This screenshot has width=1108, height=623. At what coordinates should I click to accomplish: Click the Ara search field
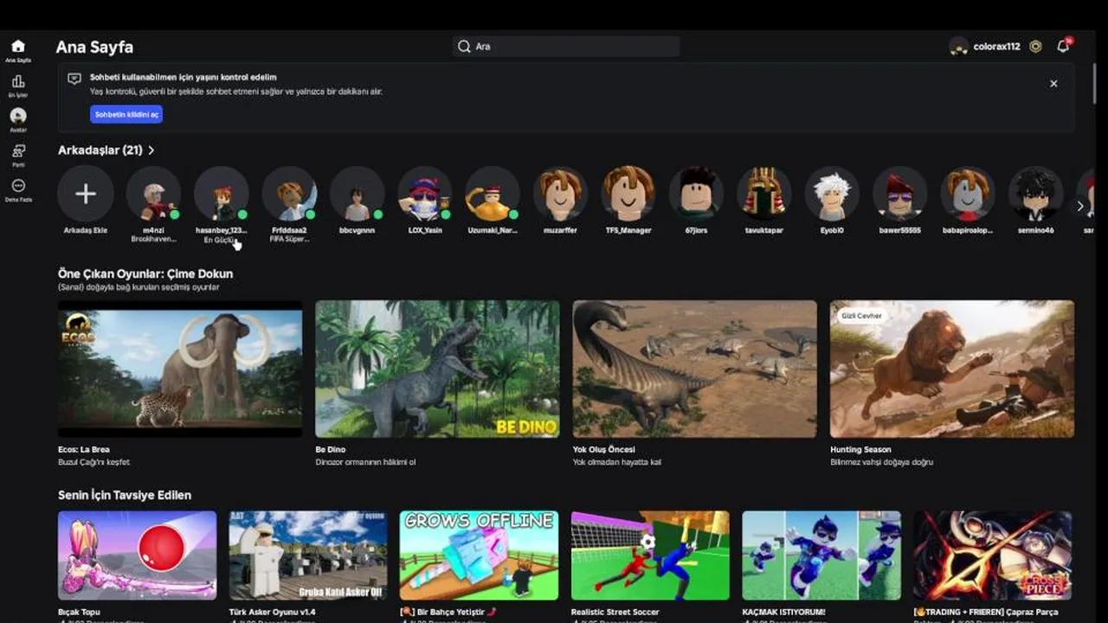coord(566,47)
